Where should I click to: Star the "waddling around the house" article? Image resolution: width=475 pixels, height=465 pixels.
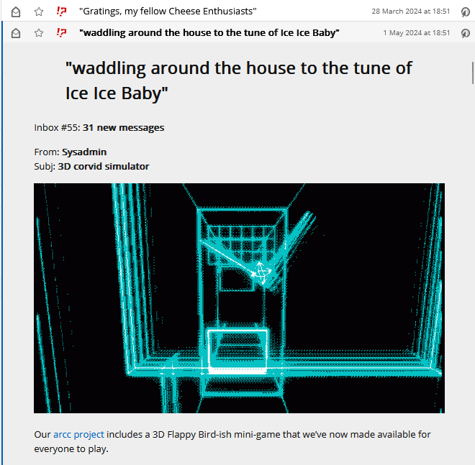point(39,33)
